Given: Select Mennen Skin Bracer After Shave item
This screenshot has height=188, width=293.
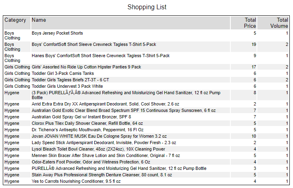Looking at the screenshot, I should click(x=100, y=155).
